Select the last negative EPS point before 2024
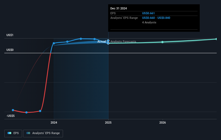 (40, 111)
